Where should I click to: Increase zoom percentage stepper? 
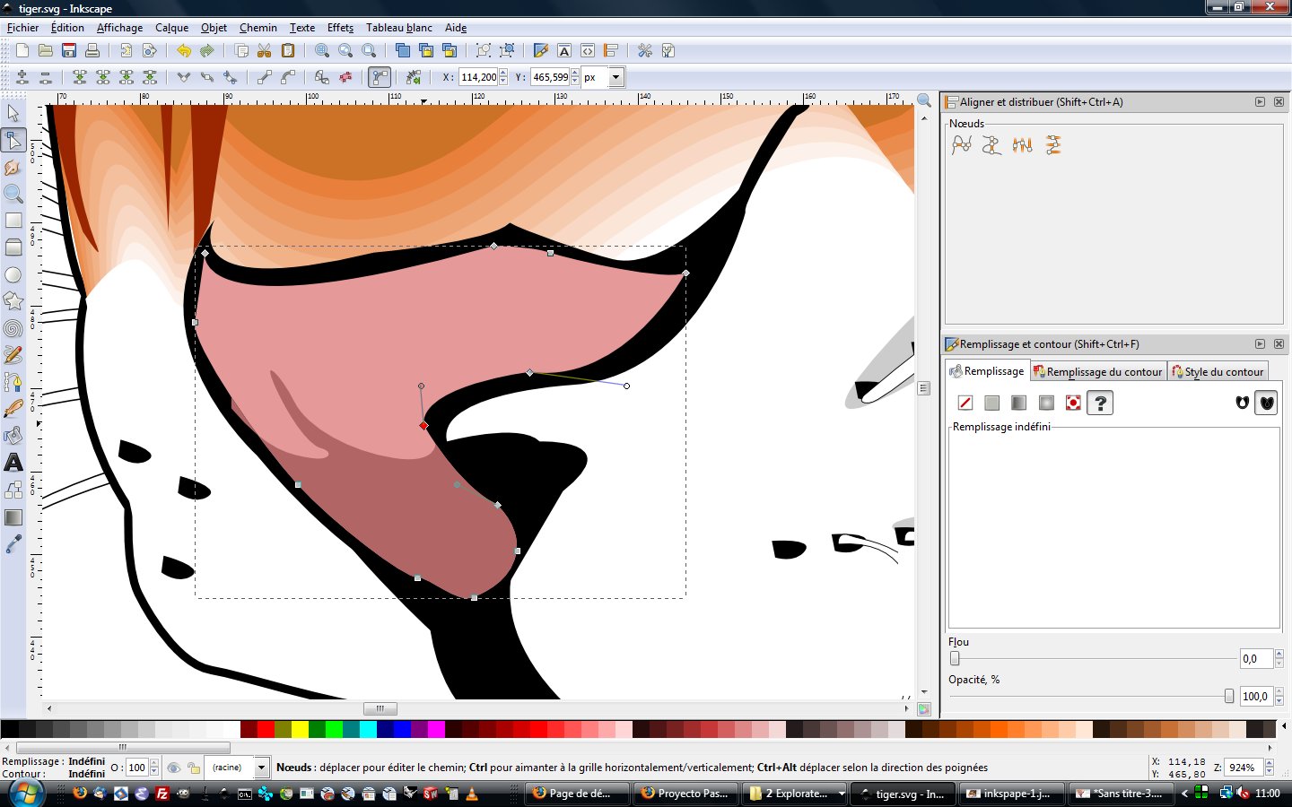click(x=1269, y=763)
